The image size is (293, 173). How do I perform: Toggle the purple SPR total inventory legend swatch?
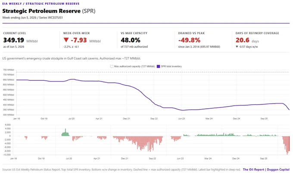(x=158, y=66)
